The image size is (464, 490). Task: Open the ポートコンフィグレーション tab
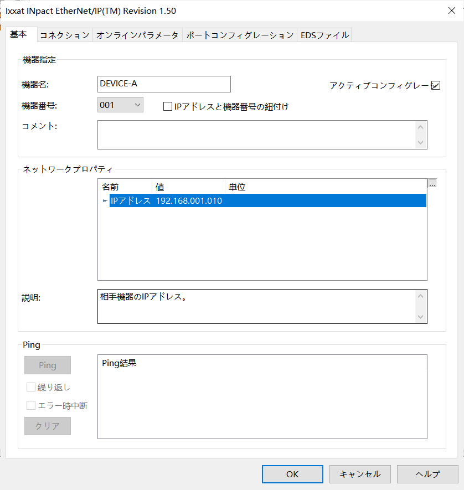240,35
